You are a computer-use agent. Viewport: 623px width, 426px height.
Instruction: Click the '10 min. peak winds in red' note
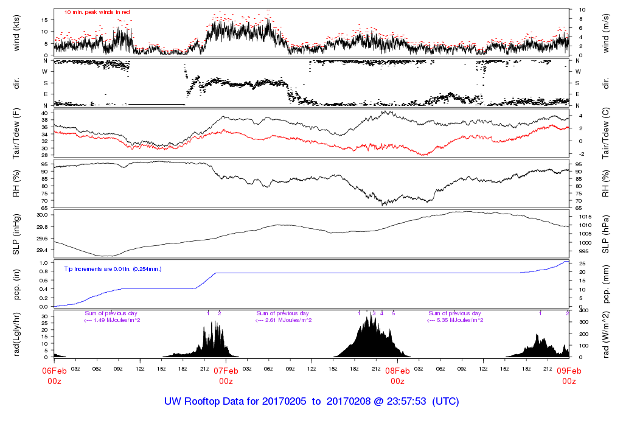tap(97, 12)
